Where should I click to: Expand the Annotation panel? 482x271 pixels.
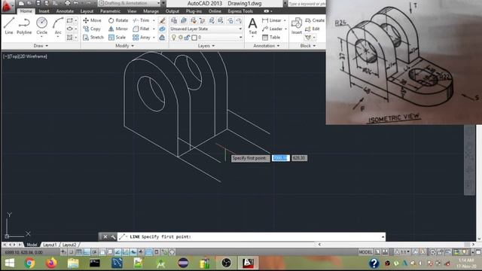click(x=266, y=45)
